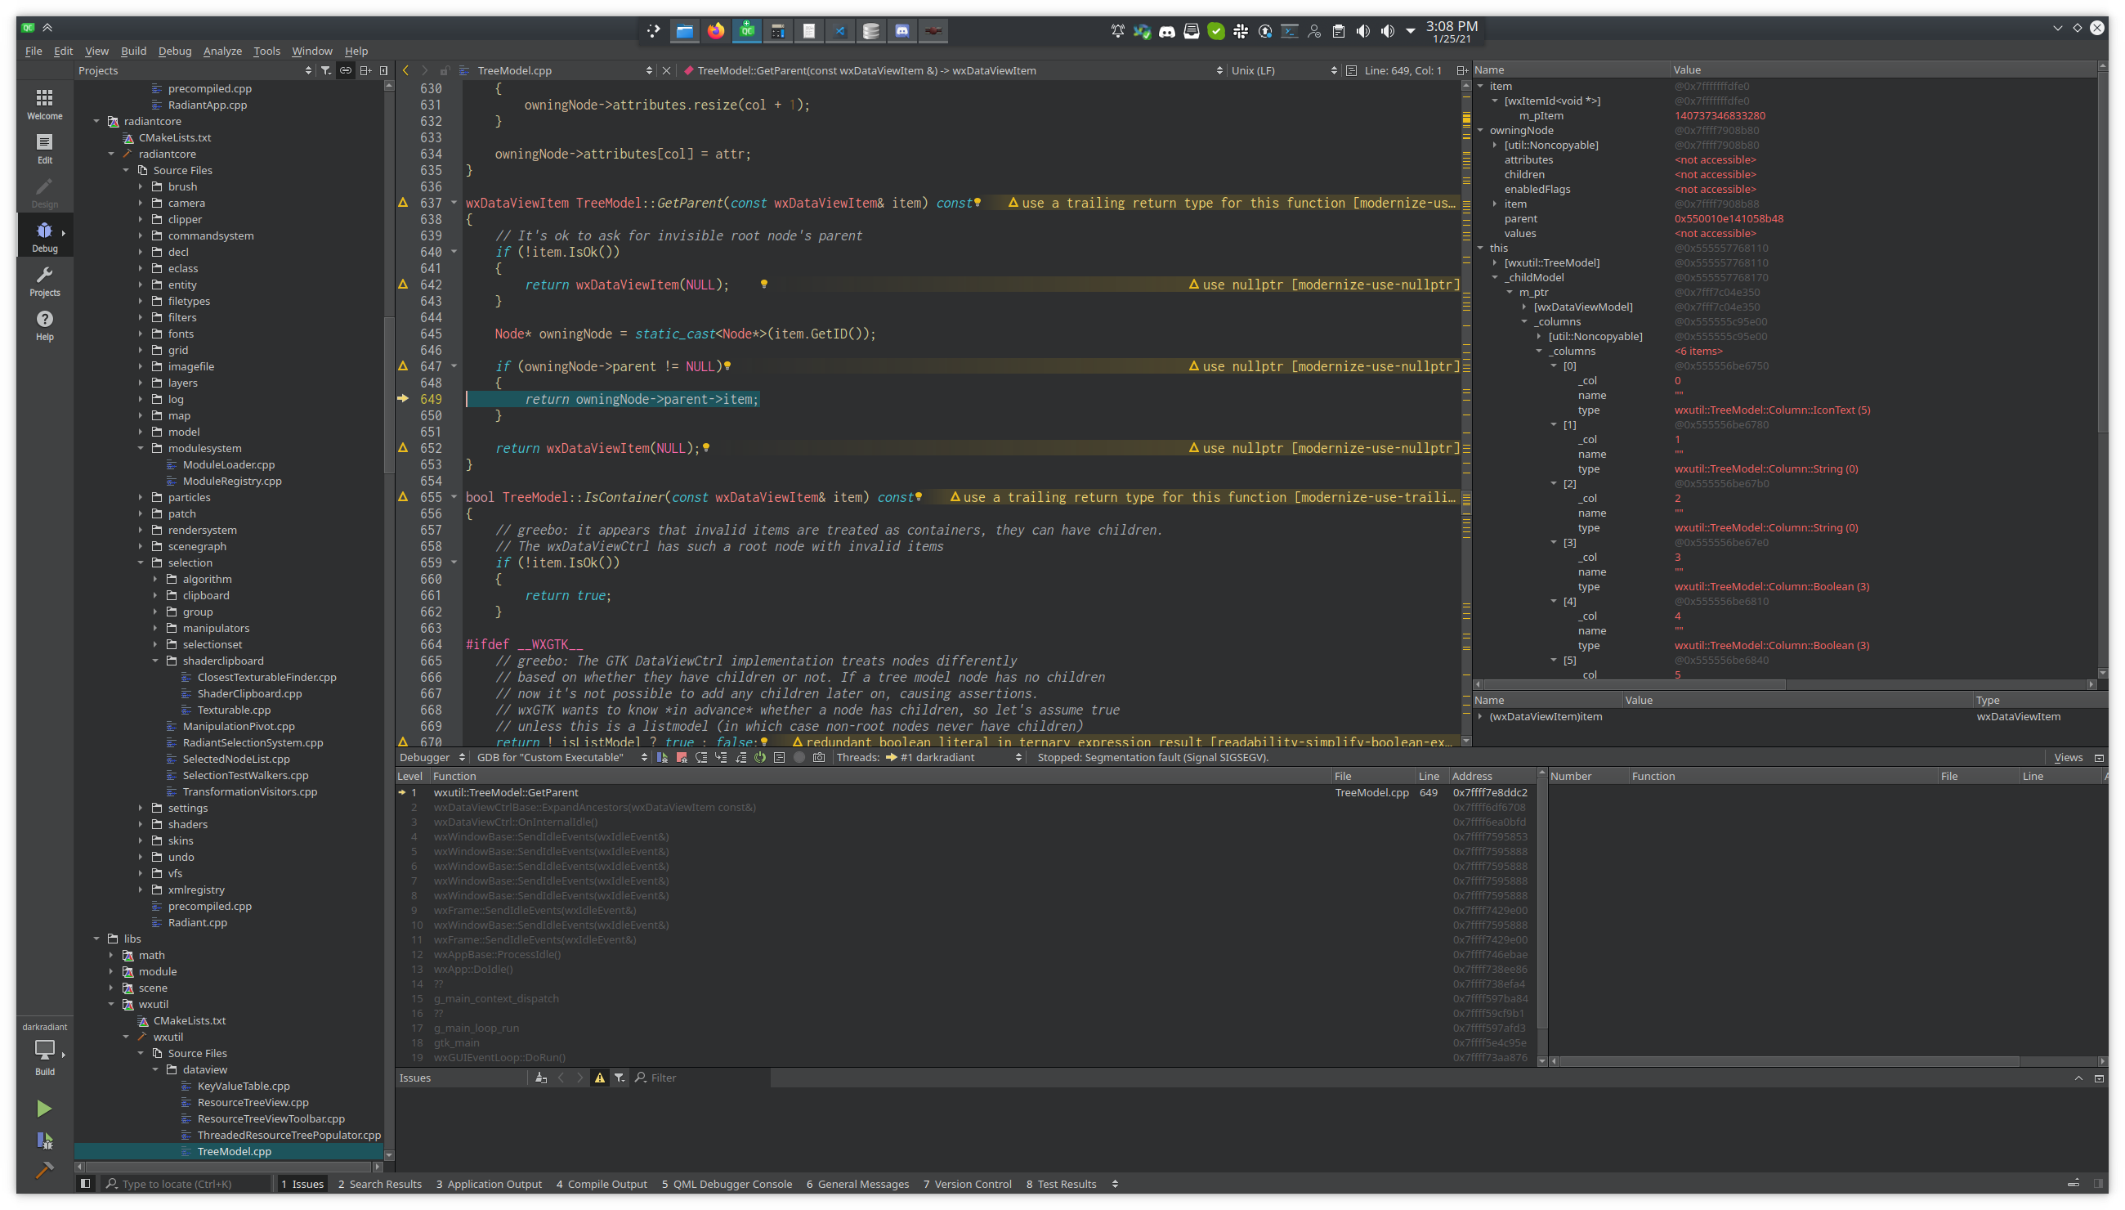Toggle Synchronize with Editor link icon
Image resolution: width=2125 pixels, height=1210 pixels.
point(346,70)
